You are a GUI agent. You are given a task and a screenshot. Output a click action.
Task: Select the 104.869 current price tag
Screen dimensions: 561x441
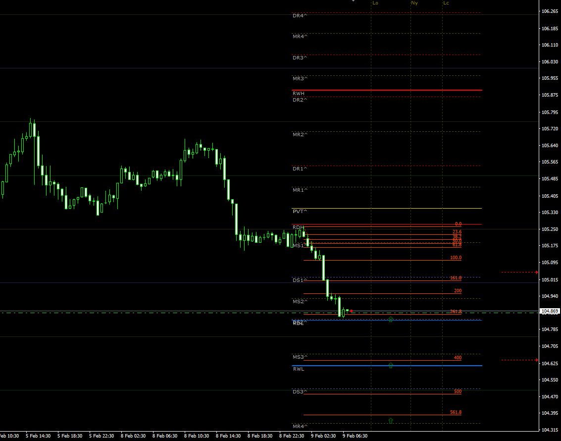point(550,311)
